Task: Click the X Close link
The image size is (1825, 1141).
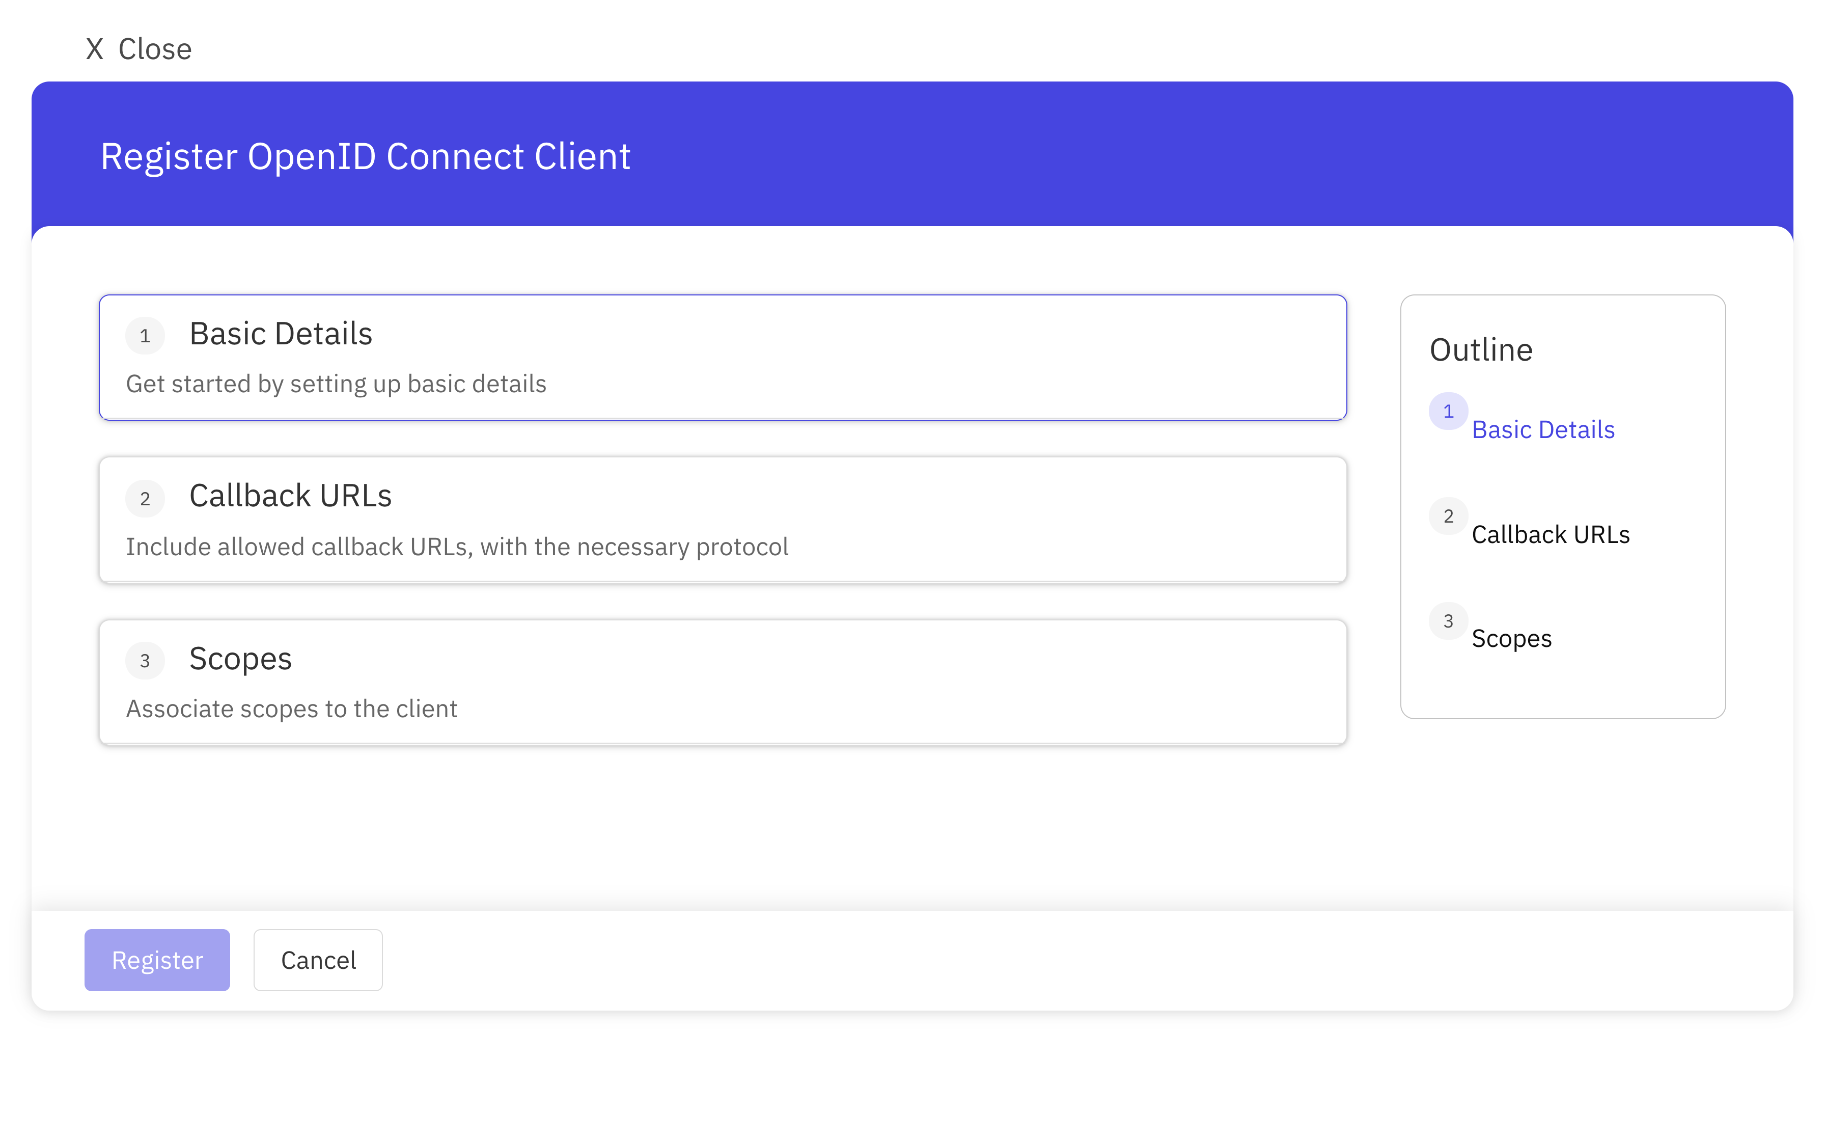Action: [x=154, y=49]
